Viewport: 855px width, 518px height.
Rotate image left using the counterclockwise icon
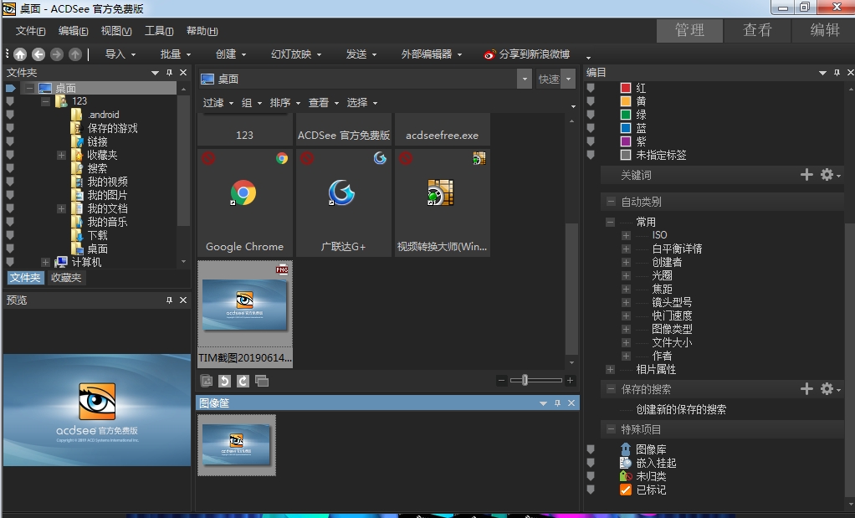click(x=224, y=381)
